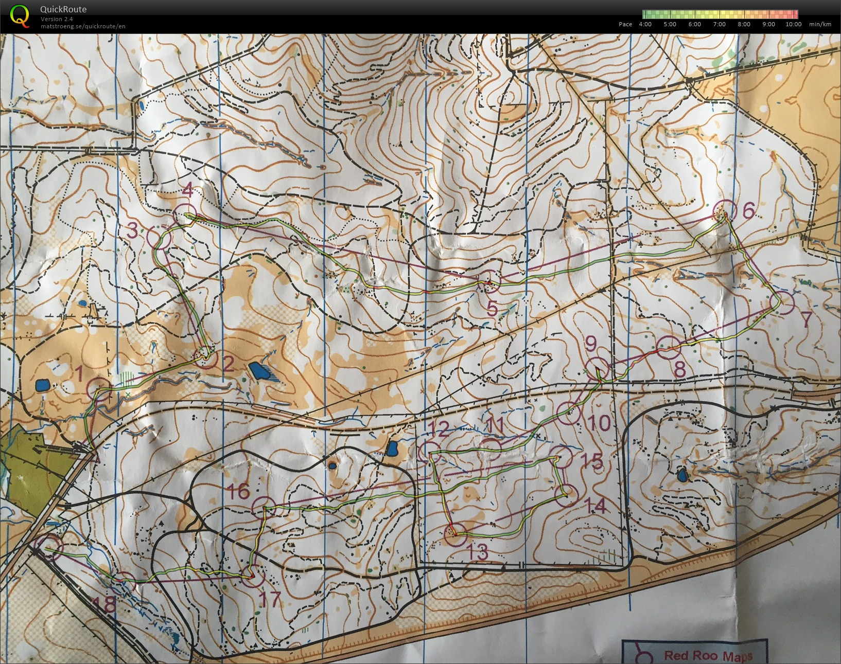The height and width of the screenshot is (664, 841).
Task: Select control circle 6 on the map
Action: [x=724, y=211]
